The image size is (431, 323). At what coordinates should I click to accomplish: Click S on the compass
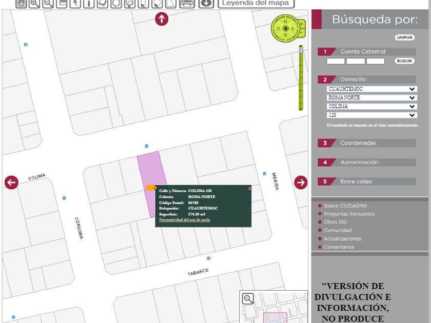[x=285, y=35]
